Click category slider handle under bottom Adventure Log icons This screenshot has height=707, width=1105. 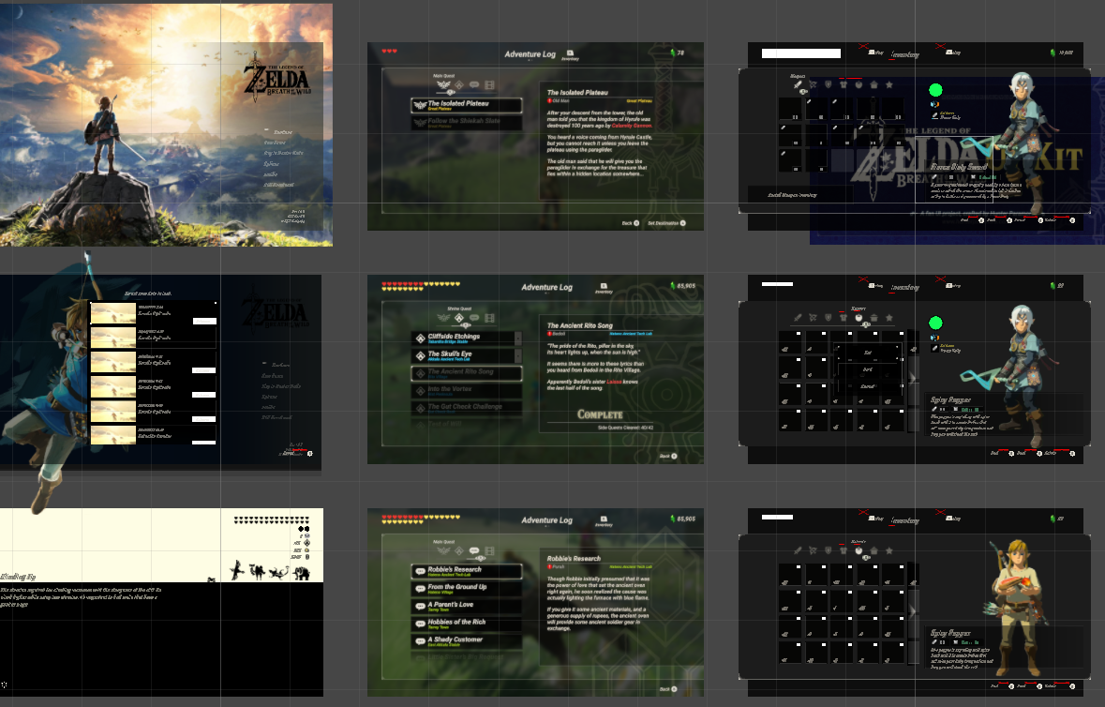pos(481,558)
